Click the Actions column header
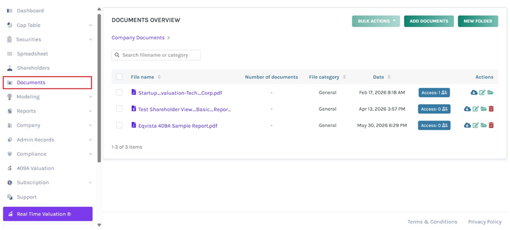Image resolution: width=510 pixels, height=230 pixels. tap(484, 77)
